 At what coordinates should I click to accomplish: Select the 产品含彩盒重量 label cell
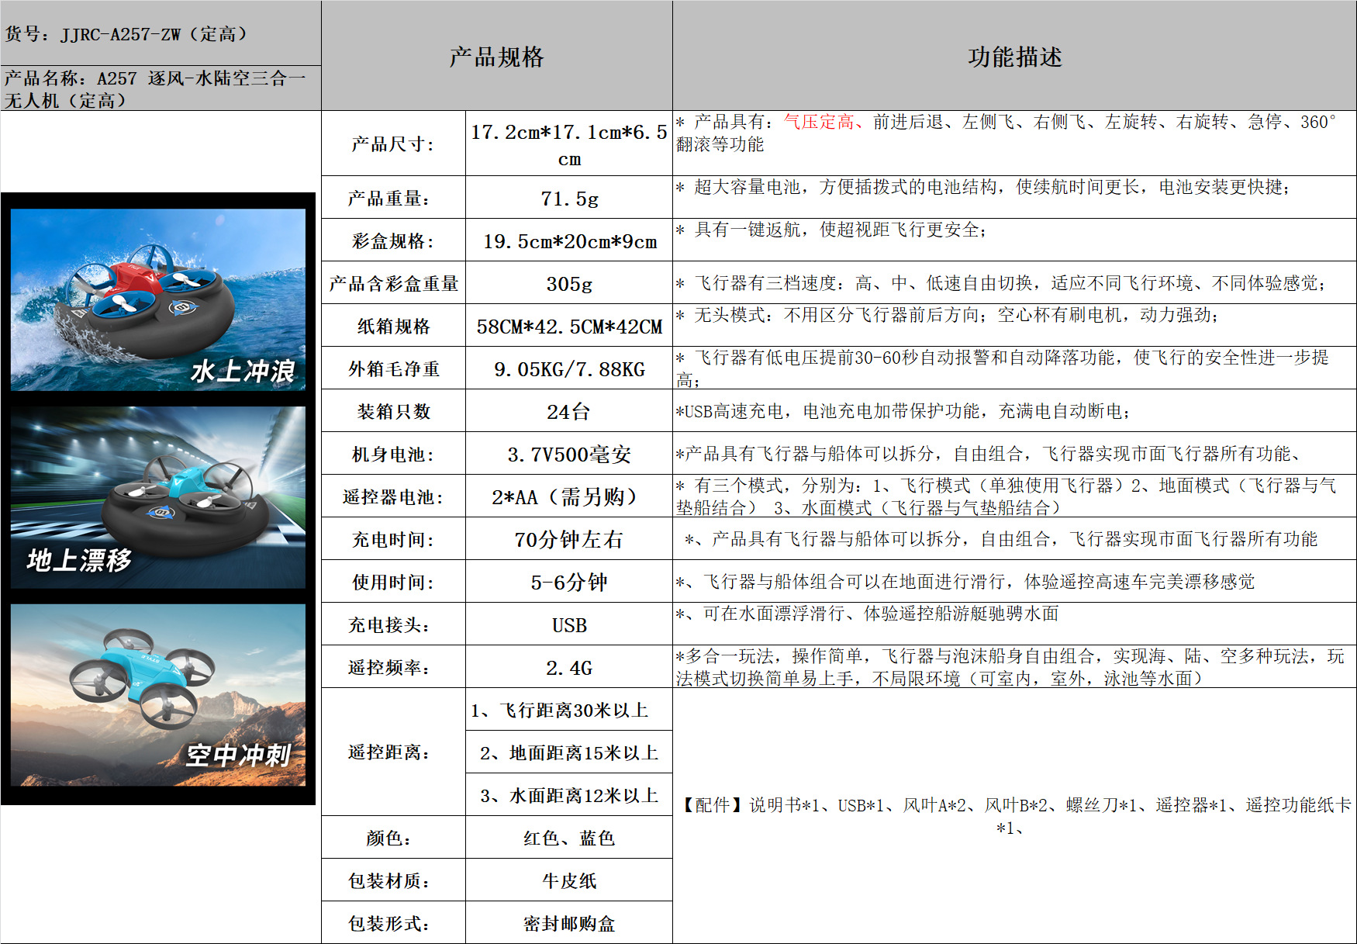(x=393, y=283)
